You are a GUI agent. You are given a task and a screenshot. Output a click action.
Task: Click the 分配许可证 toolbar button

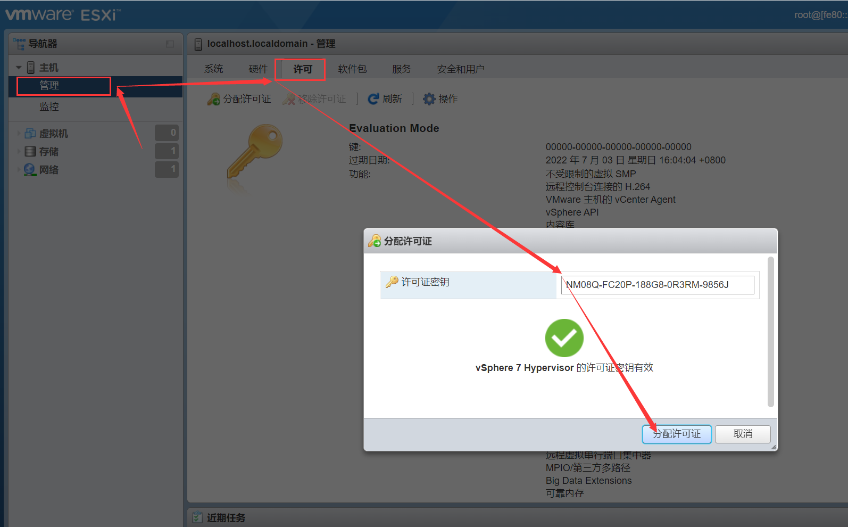point(239,99)
